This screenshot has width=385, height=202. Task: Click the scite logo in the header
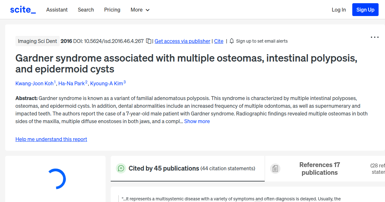22,9
